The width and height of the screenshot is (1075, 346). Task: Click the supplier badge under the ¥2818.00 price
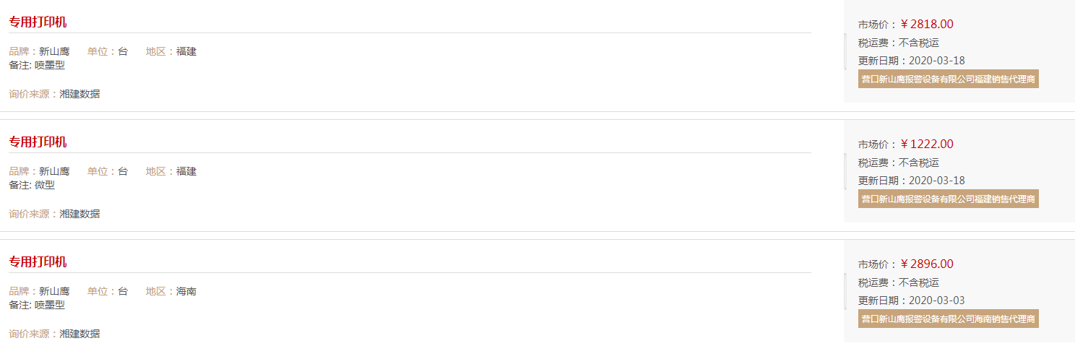tap(949, 79)
